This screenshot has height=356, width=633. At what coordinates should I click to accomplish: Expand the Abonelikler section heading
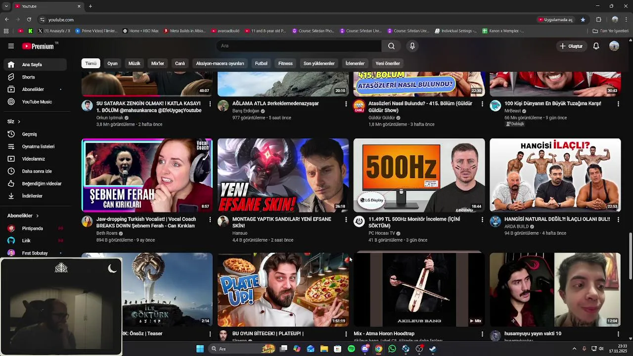tap(23, 216)
